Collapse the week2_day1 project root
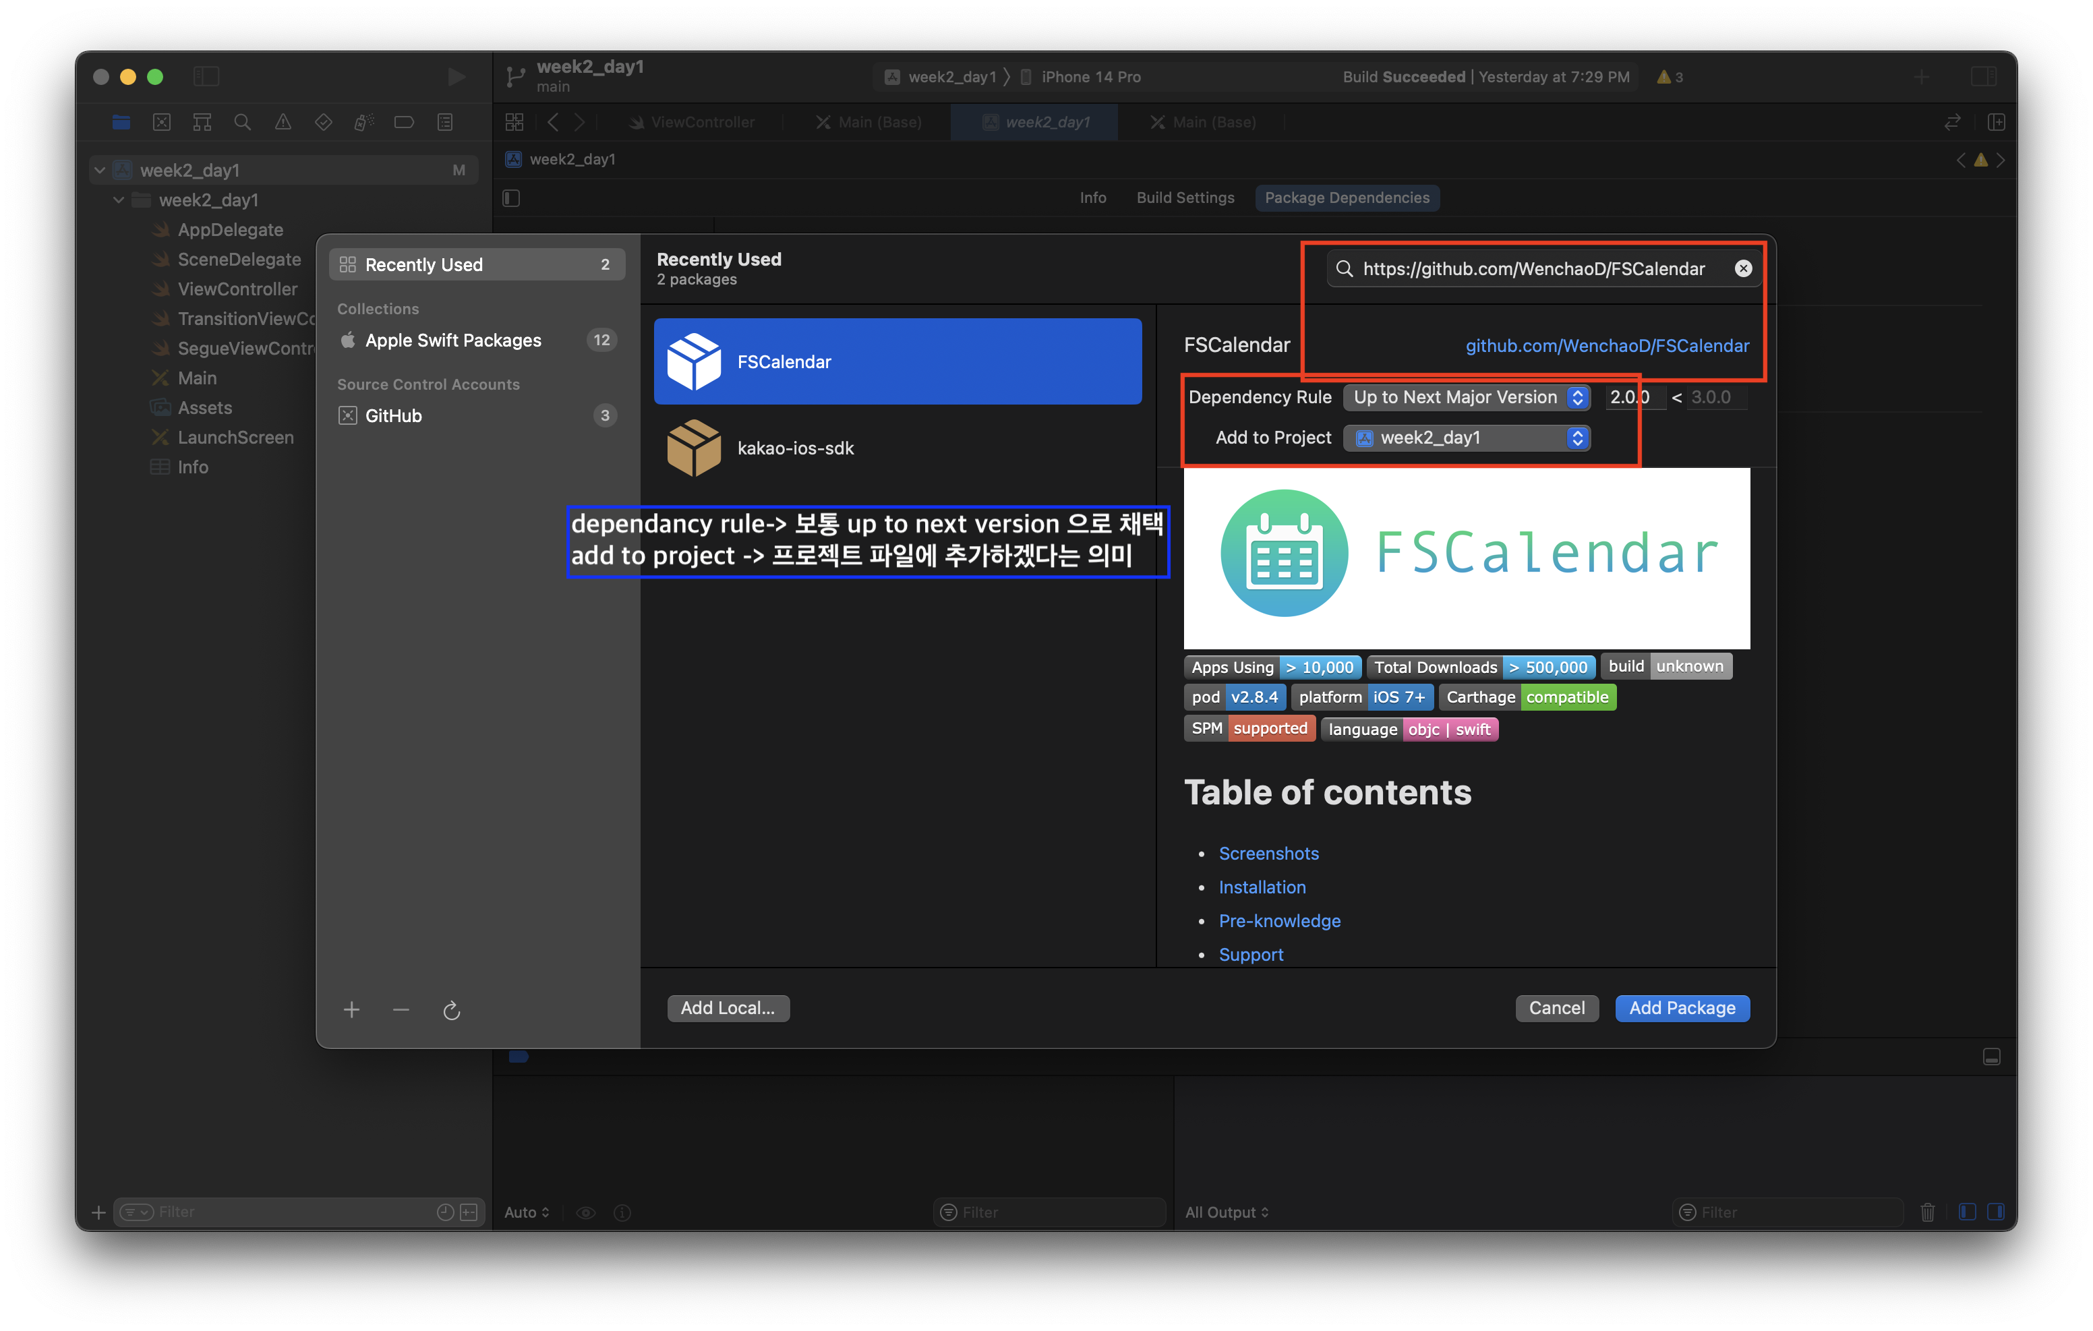Viewport: 2093px width, 1331px height. (x=101, y=171)
